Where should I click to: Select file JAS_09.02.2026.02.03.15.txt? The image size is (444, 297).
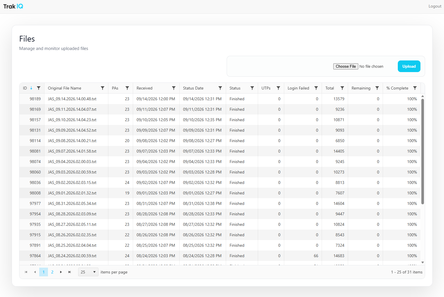[x=72, y=183]
